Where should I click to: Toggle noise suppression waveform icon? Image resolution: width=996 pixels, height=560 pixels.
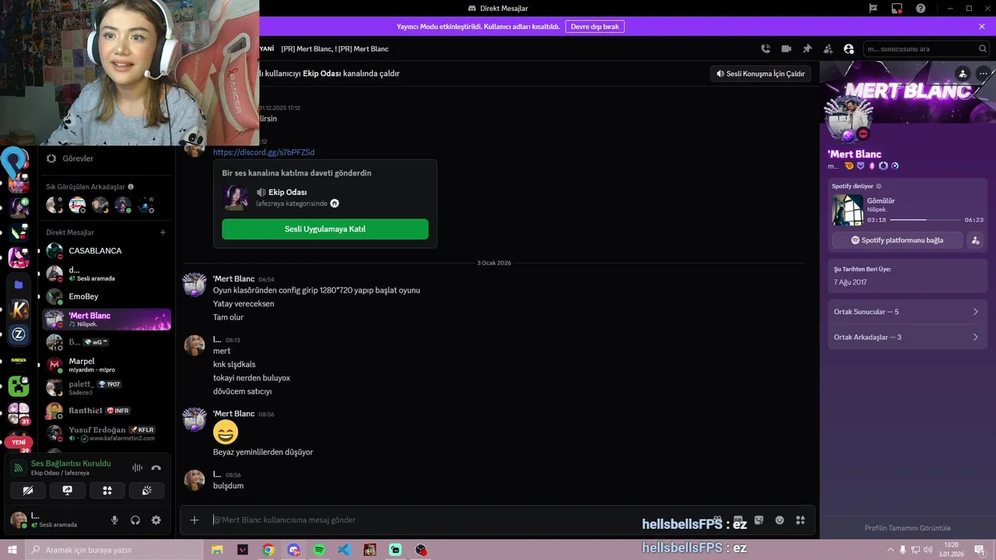pyautogui.click(x=137, y=467)
